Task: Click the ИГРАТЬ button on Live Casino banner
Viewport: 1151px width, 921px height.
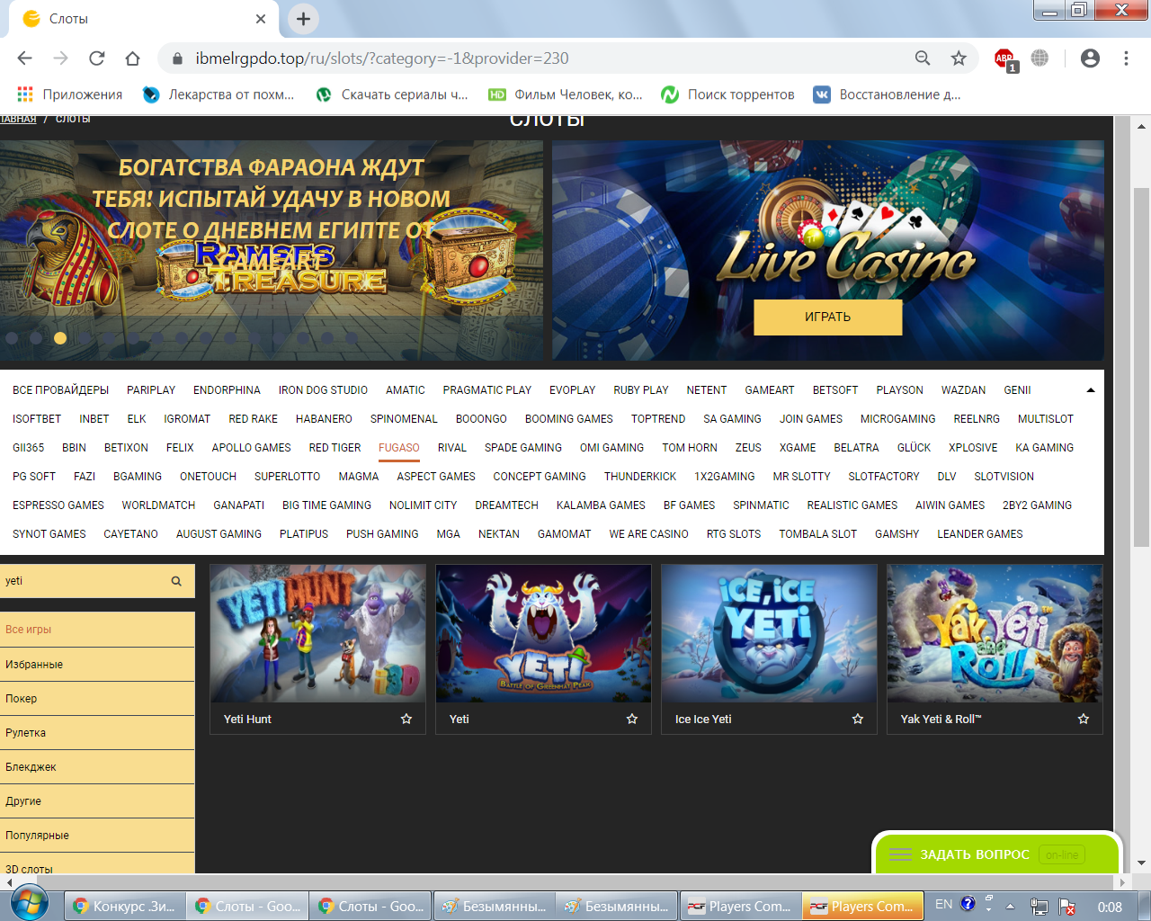Action: (x=827, y=317)
